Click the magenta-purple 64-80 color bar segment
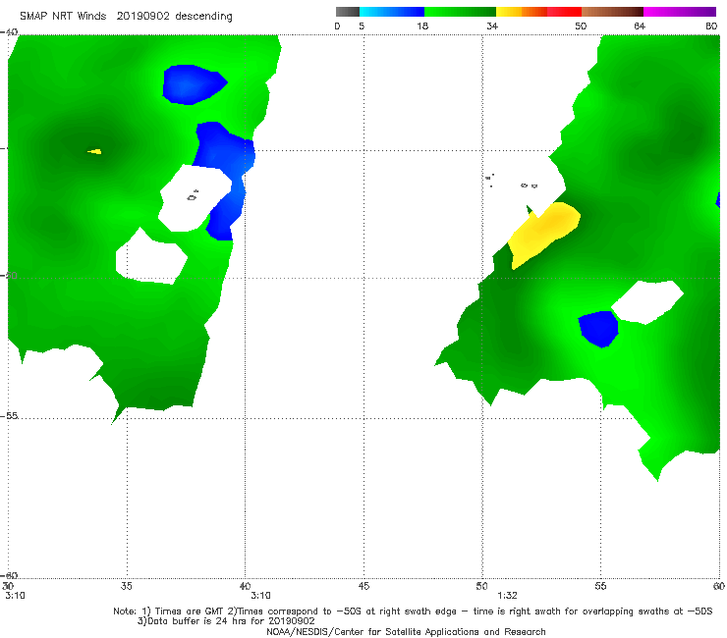This screenshot has width=727, height=638. 680,12
